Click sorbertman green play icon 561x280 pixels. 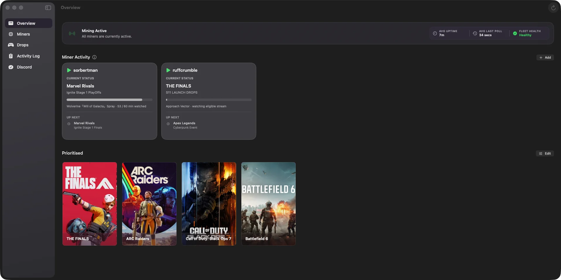coord(69,70)
